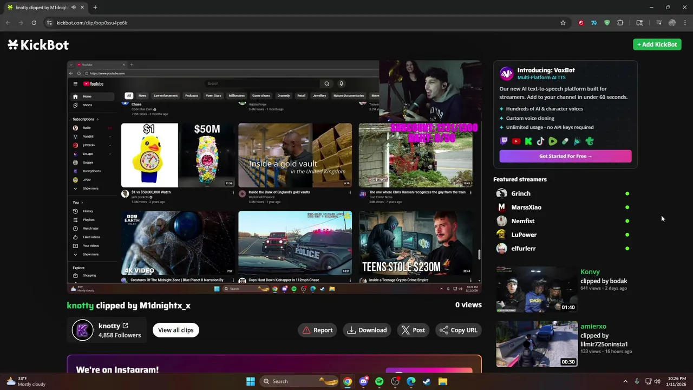Click the Windows taskbar search box
The image size is (693, 390).
pos(298,381)
